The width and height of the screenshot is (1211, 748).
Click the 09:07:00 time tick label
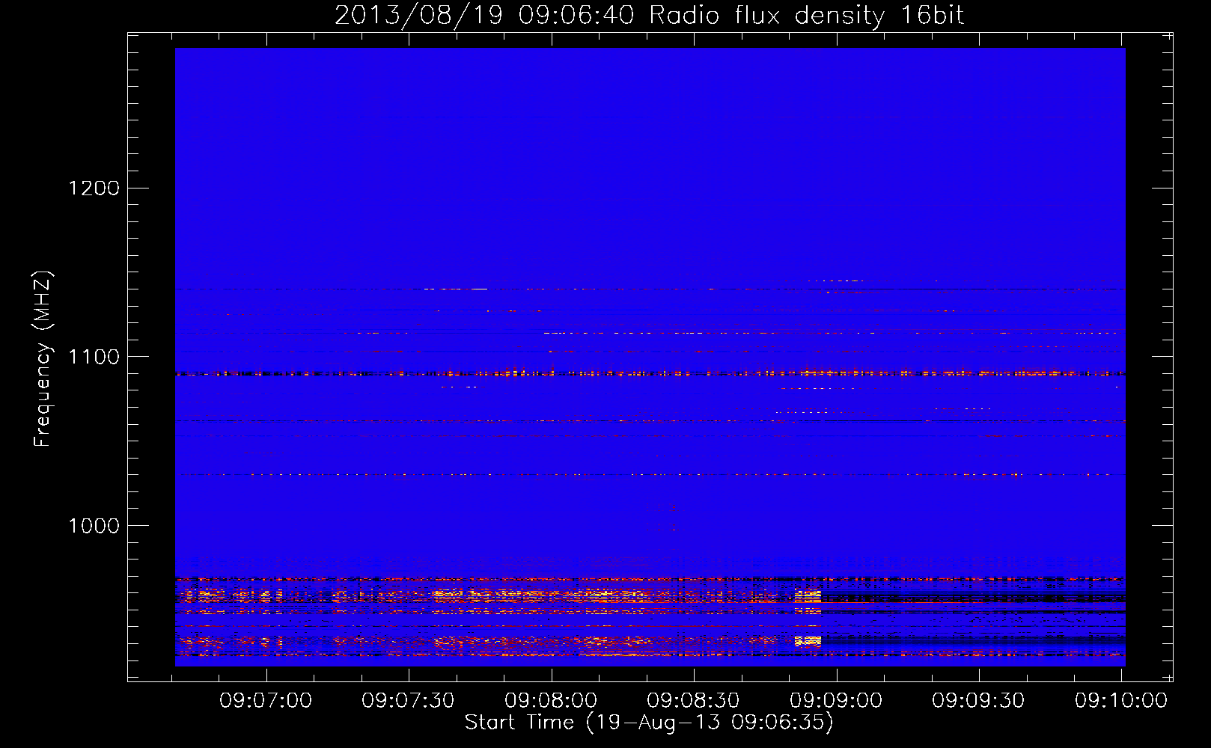266,700
